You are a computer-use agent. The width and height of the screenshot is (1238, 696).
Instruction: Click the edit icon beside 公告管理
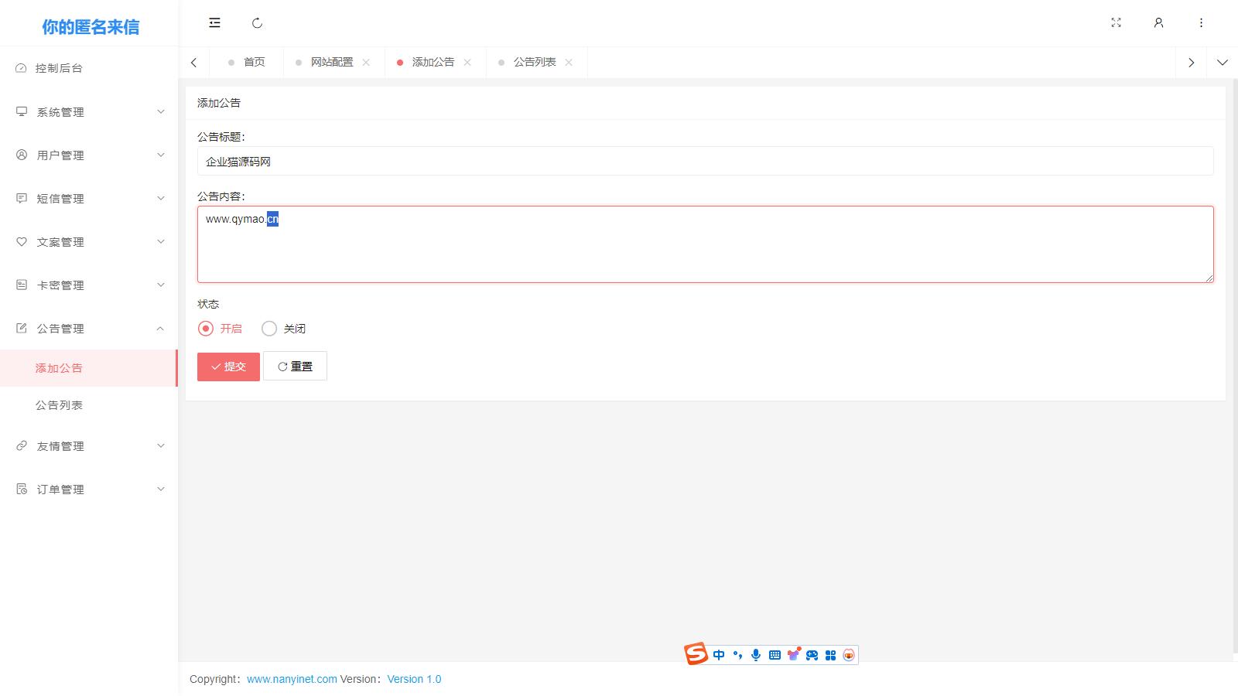point(22,328)
